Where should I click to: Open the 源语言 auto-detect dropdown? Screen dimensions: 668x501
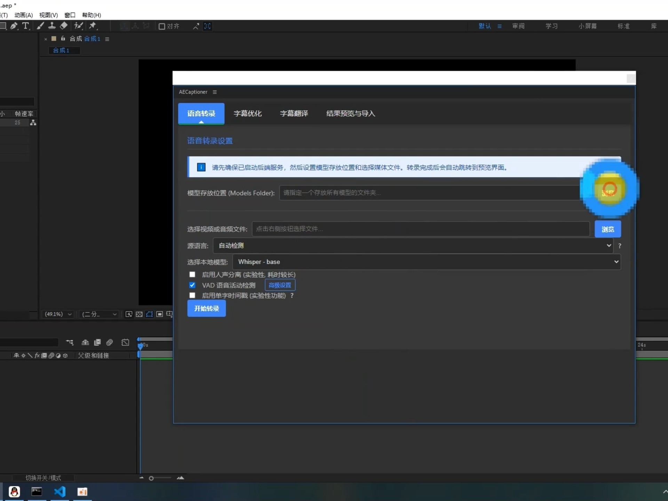click(x=413, y=246)
